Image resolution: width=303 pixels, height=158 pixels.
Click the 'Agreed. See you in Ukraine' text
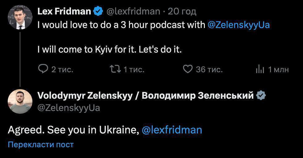coord(73,130)
